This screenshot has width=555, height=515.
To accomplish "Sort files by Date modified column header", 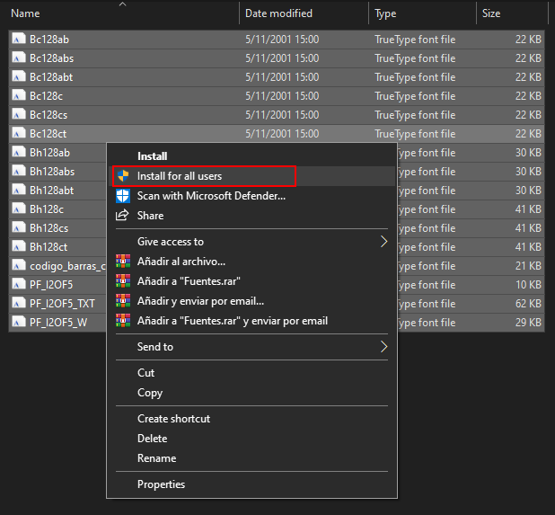I will 278,13.
